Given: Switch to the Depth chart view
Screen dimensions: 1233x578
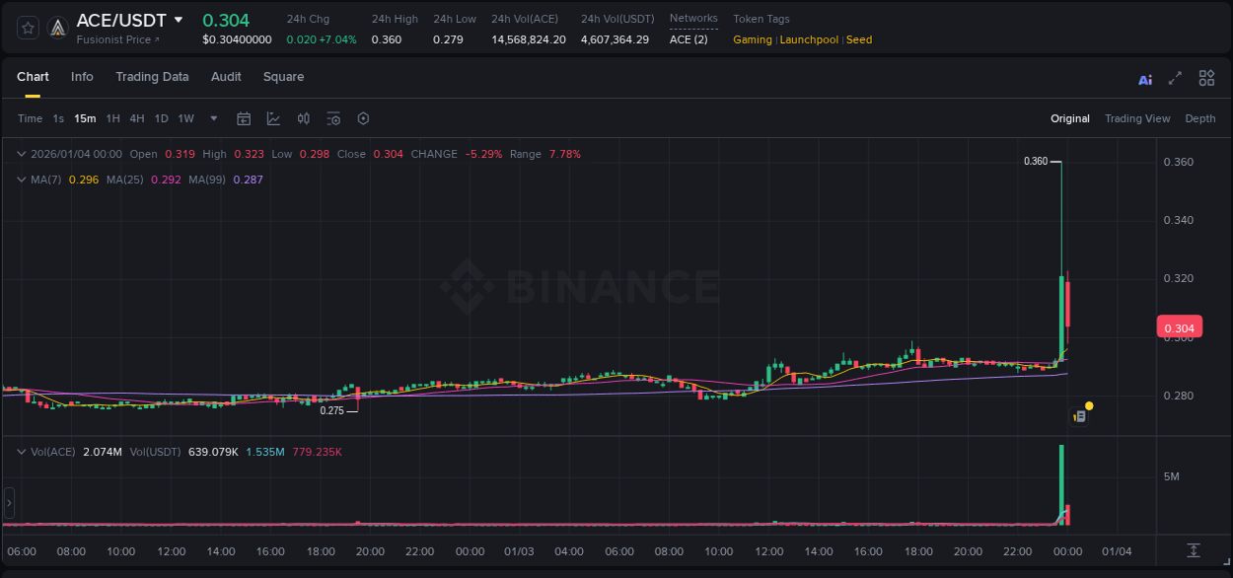Looking at the screenshot, I should pyautogui.click(x=1200, y=118).
